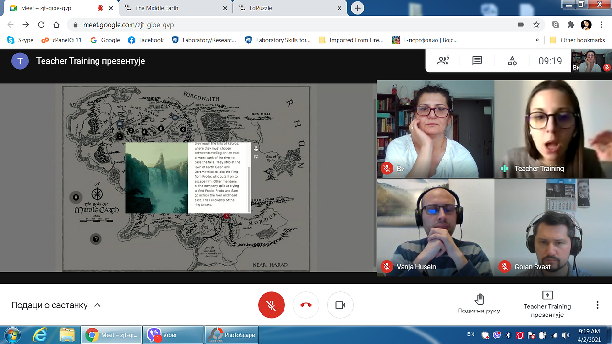Close the map info popup
612x344 pixels.
coord(256,148)
